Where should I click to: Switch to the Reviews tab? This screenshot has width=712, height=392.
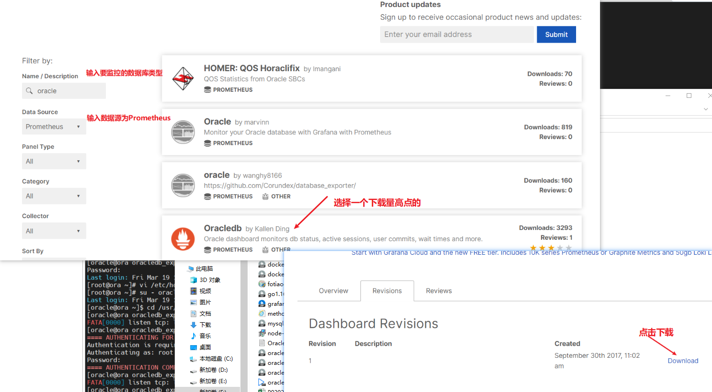(x=438, y=290)
